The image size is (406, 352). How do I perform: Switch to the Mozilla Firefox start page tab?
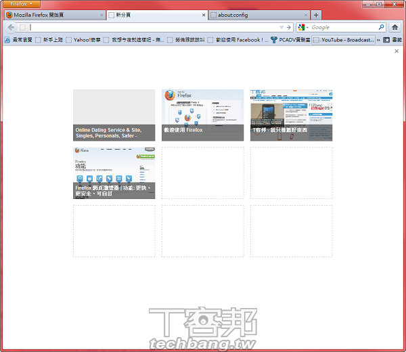click(x=47, y=15)
